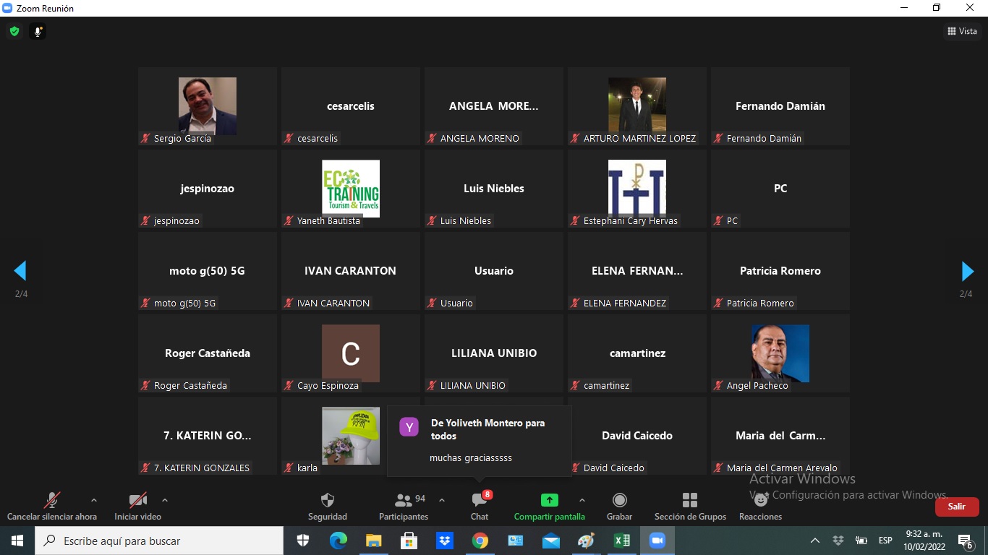
Task: Go to next participants page arrow
Action: [967, 271]
